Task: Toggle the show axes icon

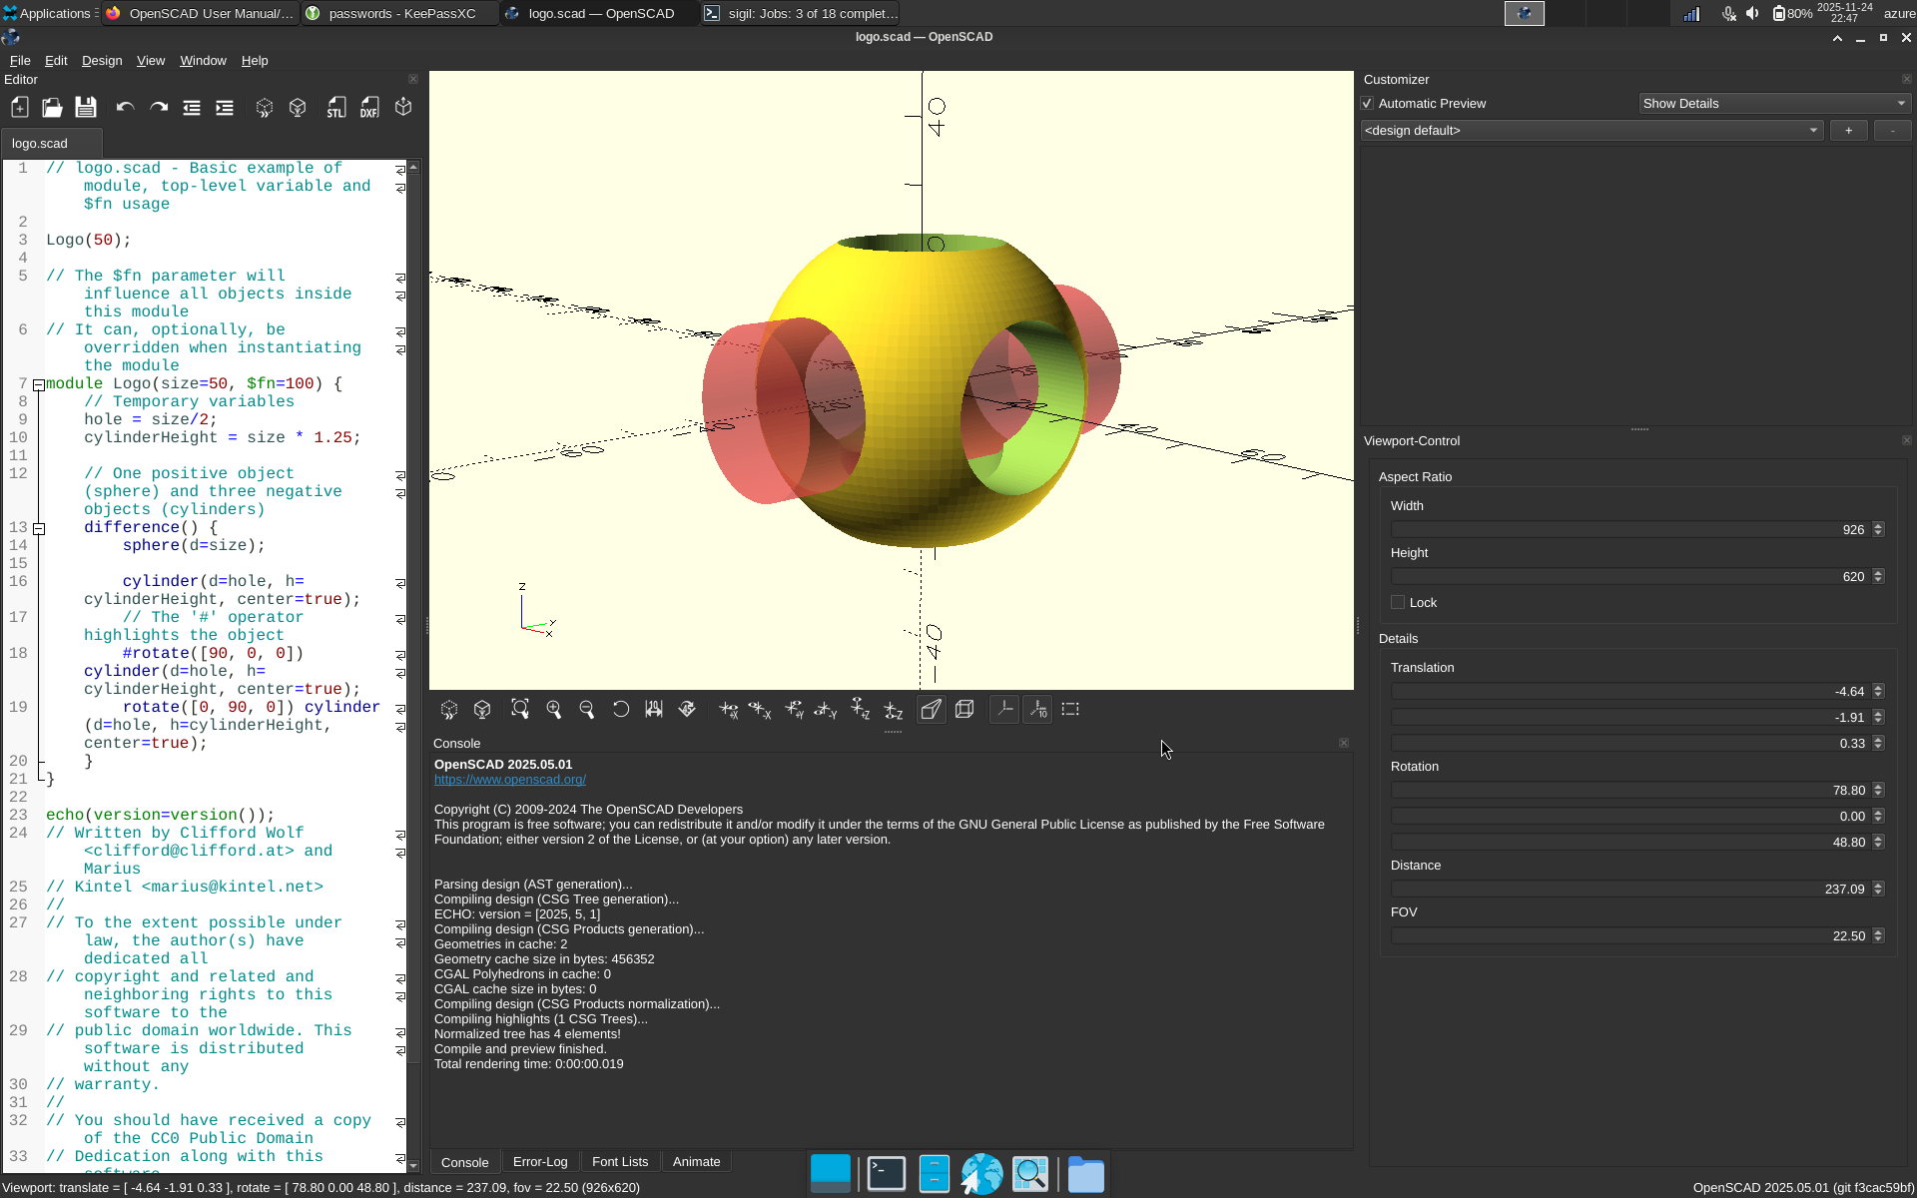Action: [1004, 709]
